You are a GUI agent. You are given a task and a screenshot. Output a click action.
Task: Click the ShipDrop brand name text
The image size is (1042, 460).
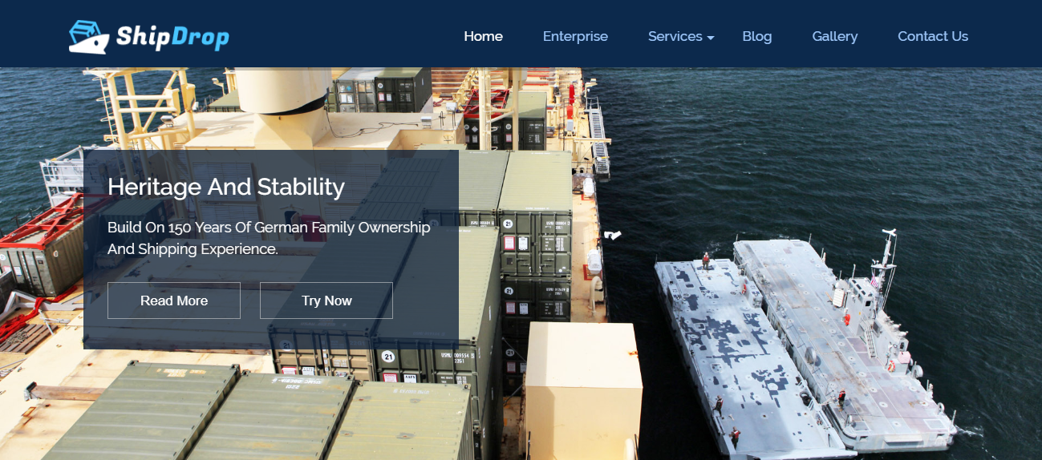[172, 37]
